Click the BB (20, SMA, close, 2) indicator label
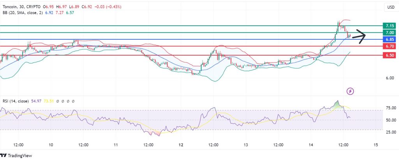The width and height of the screenshot is (399, 161). (x=23, y=12)
